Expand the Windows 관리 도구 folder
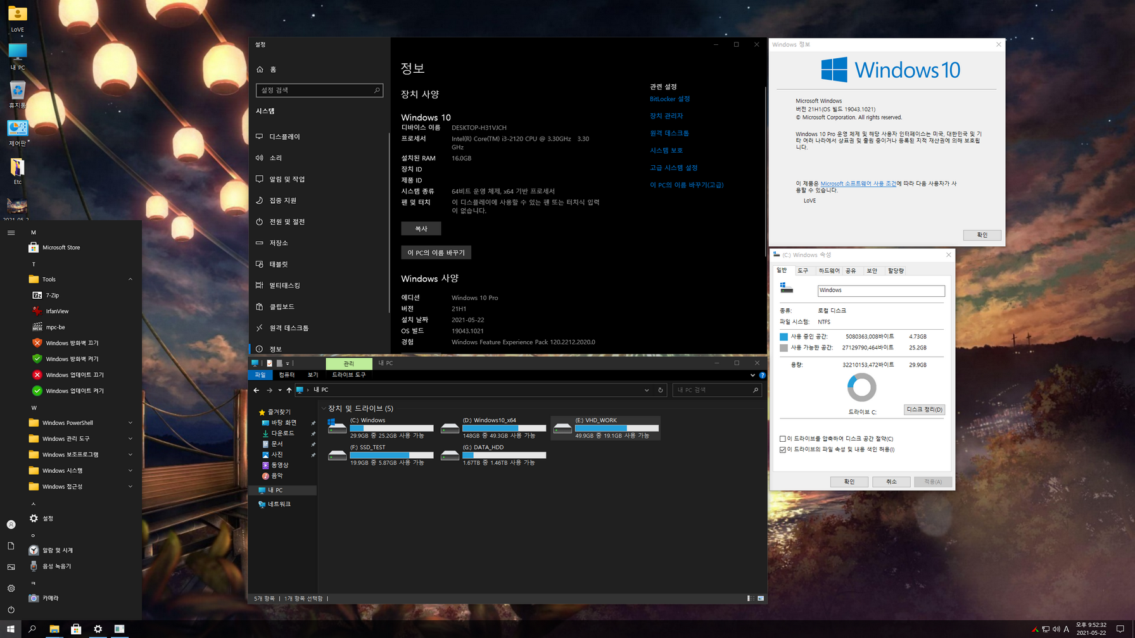 tap(130, 439)
